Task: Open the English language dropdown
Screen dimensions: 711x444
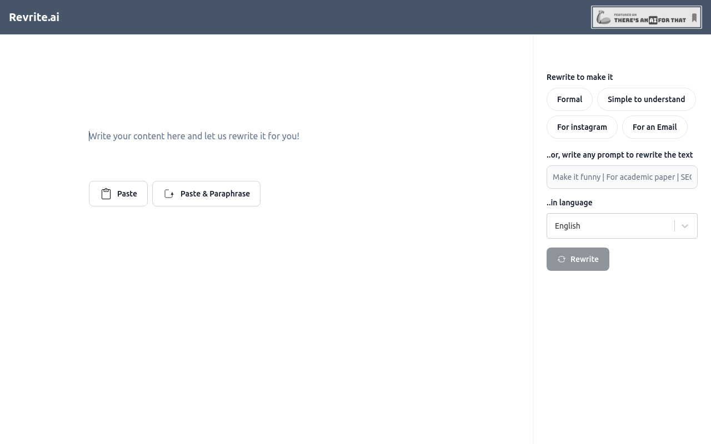Action: click(622, 226)
